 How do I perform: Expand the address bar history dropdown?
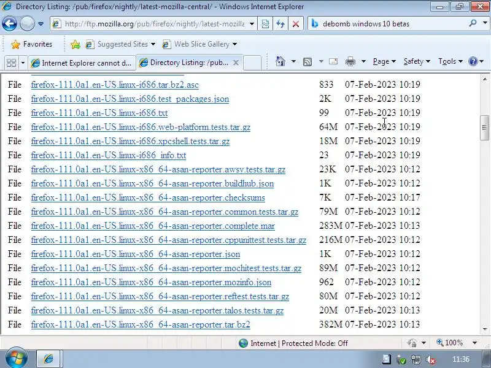252,24
